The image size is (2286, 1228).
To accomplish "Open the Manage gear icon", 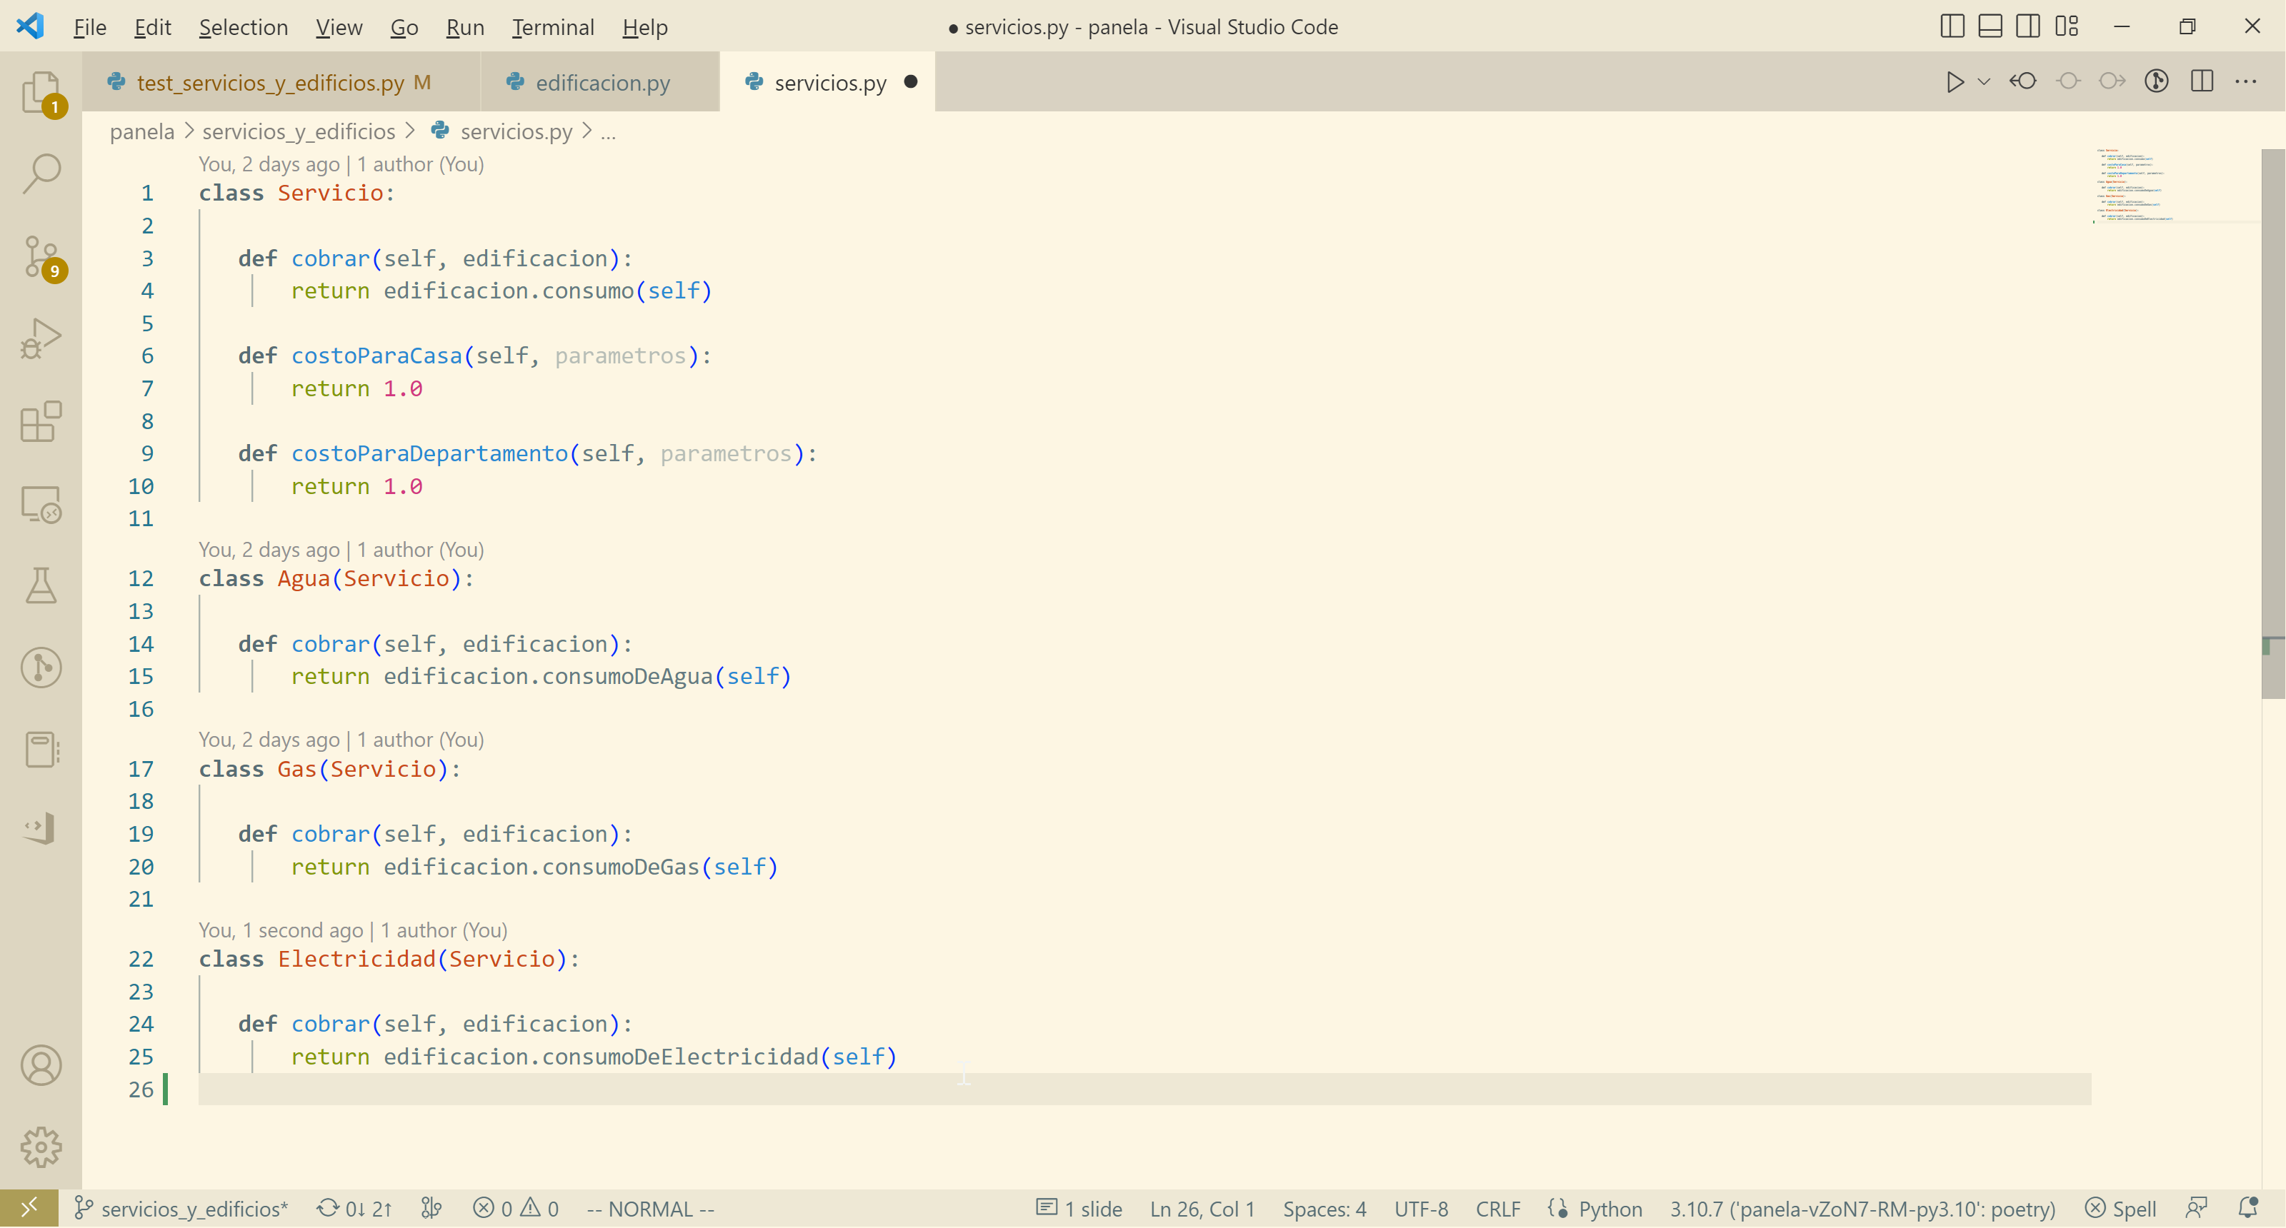I will 41,1147.
